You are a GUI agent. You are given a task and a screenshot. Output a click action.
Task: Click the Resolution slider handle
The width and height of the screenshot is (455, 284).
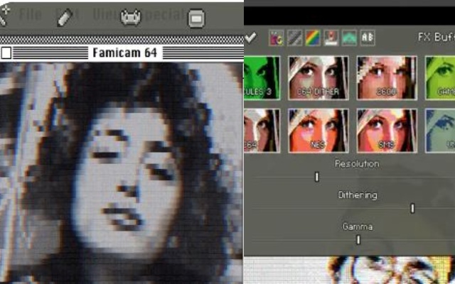(x=317, y=177)
